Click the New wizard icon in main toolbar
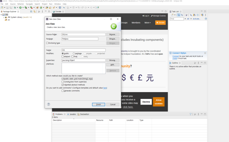 click(2, 8)
